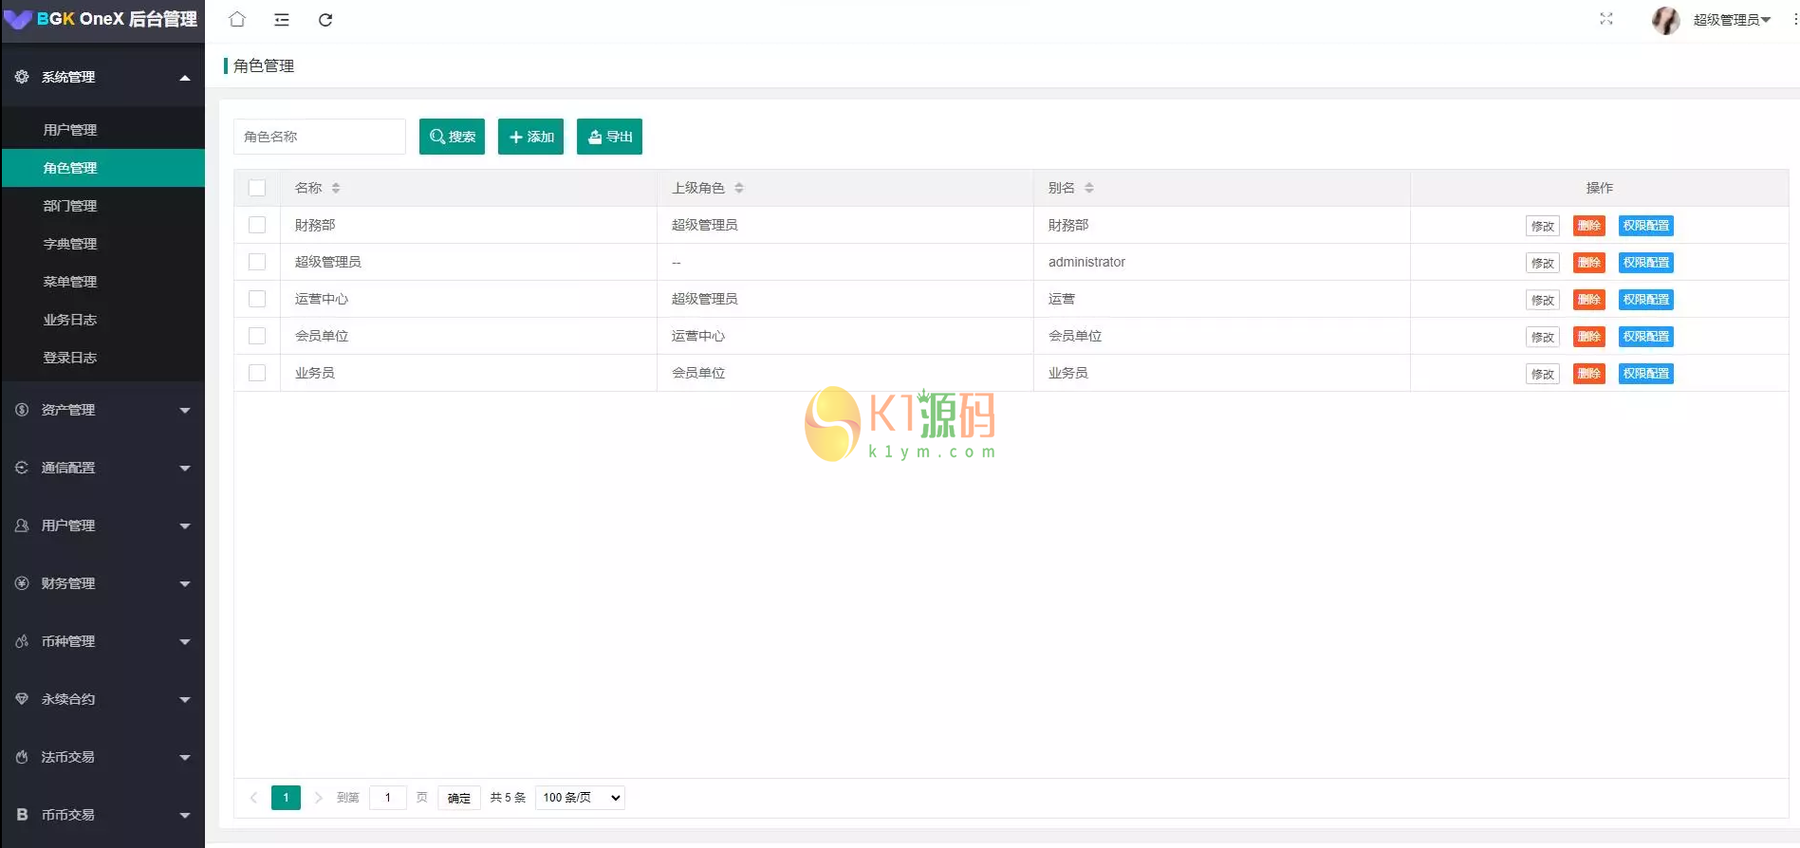Go to previous page arrow
The width and height of the screenshot is (1800, 848).
253,798
